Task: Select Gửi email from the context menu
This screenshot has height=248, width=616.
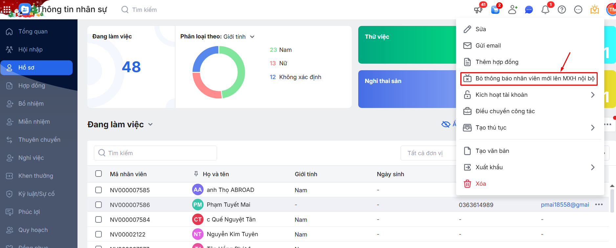Action: click(x=488, y=46)
